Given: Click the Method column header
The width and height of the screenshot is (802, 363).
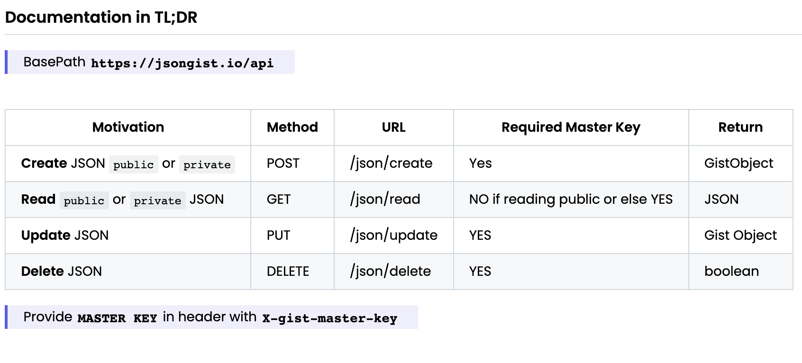Looking at the screenshot, I should 292,127.
